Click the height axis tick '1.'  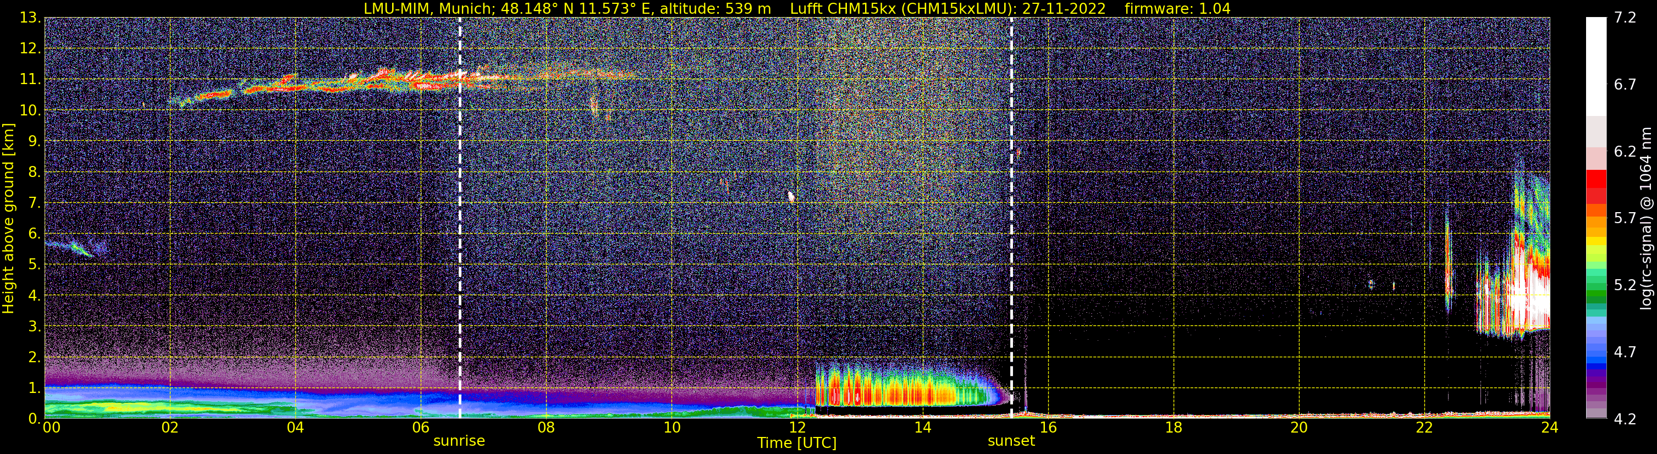[x=34, y=389]
